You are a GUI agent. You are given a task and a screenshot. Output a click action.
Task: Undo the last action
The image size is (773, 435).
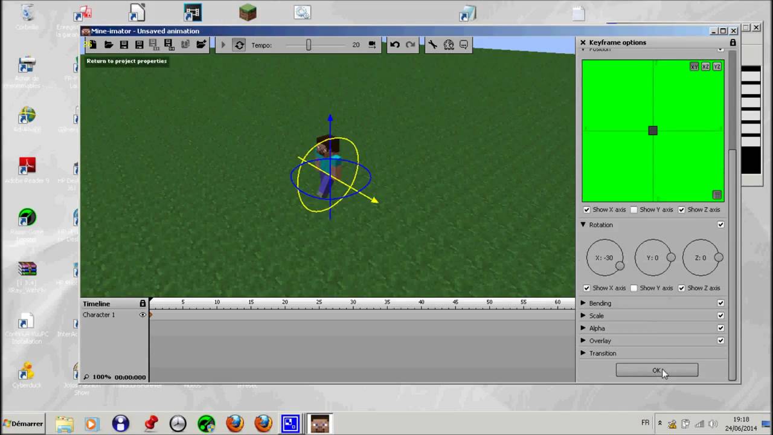point(395,45)
